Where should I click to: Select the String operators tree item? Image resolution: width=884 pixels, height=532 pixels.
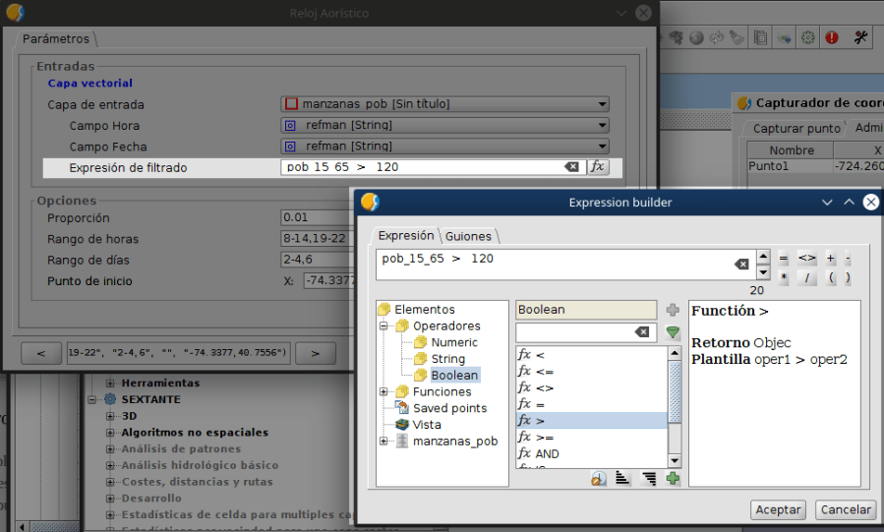447,359
